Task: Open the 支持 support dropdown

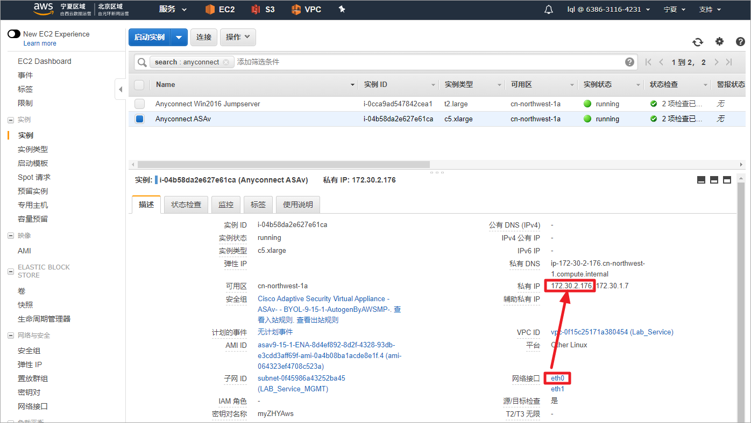Action: coord(710,9)
